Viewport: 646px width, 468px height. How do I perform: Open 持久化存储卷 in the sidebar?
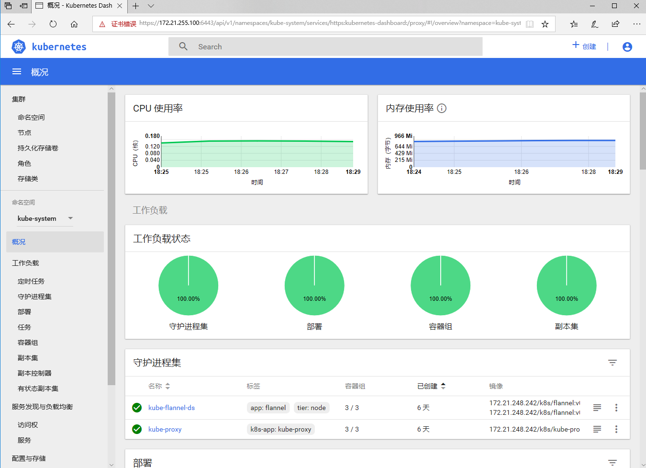(38, 148)
